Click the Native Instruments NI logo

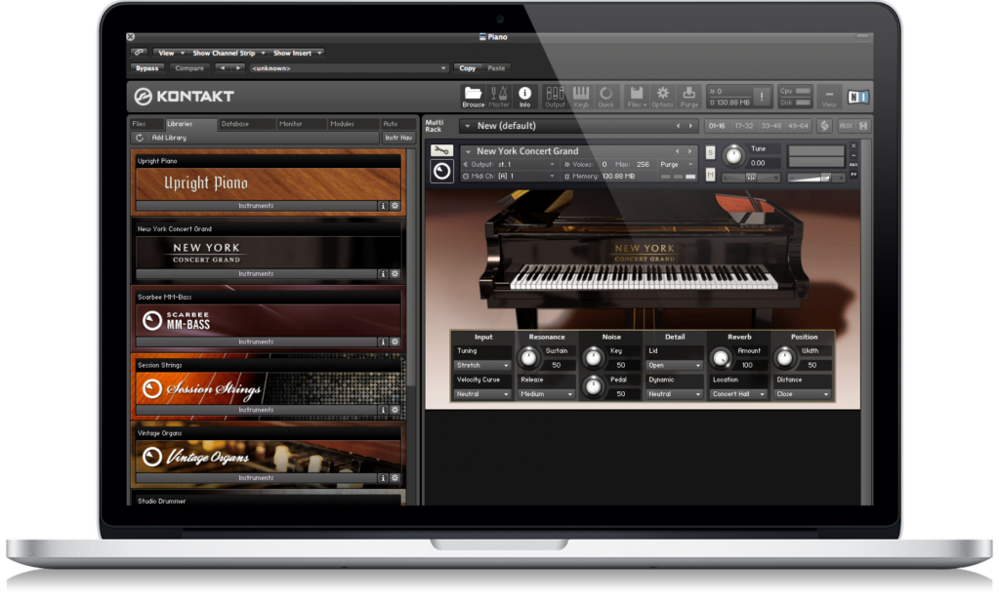pyautogui.click(x=857, y=97)
